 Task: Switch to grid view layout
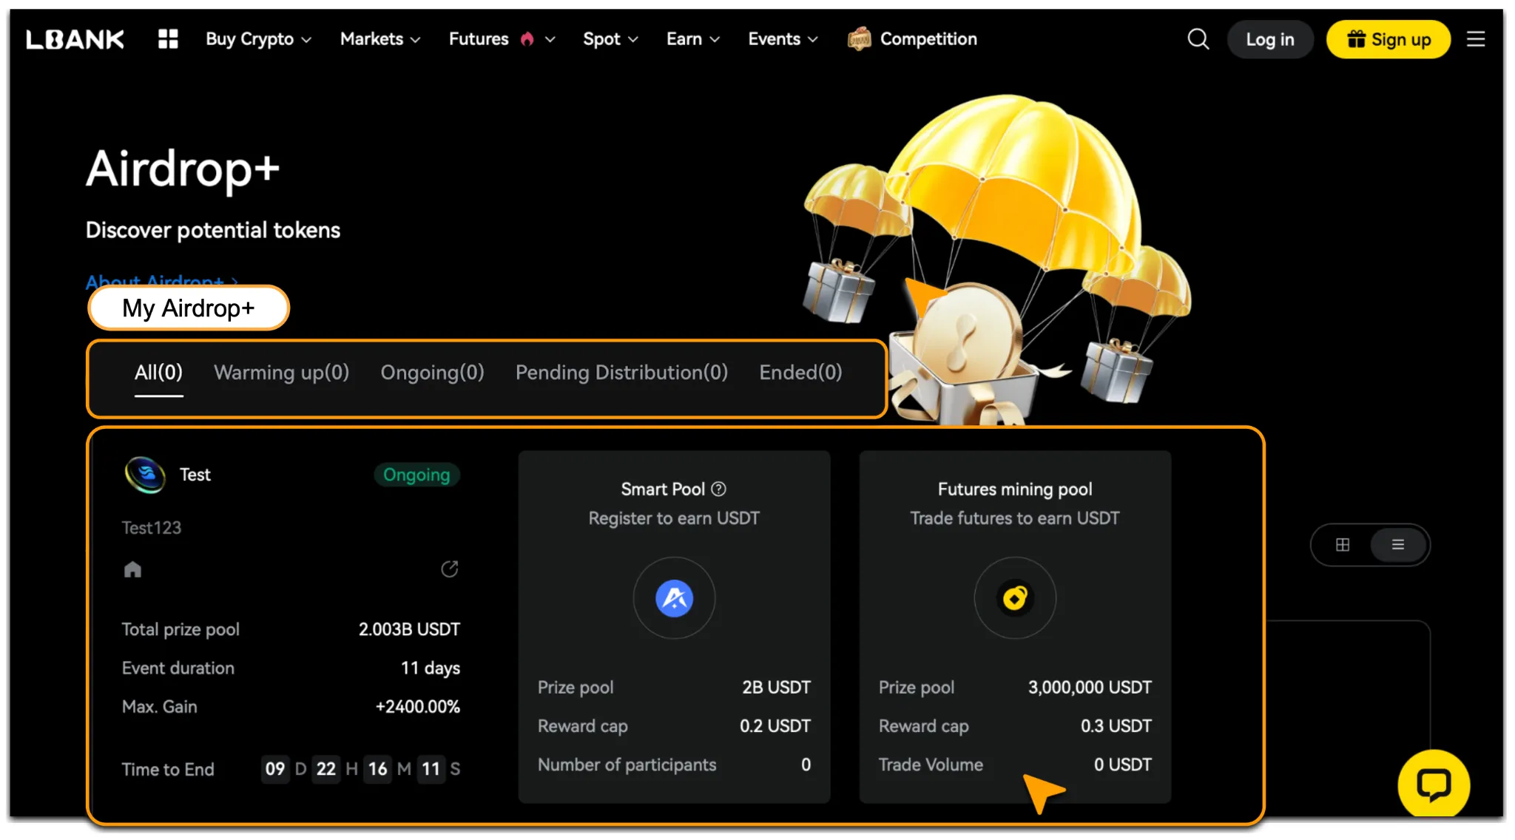pos(1343,545)
